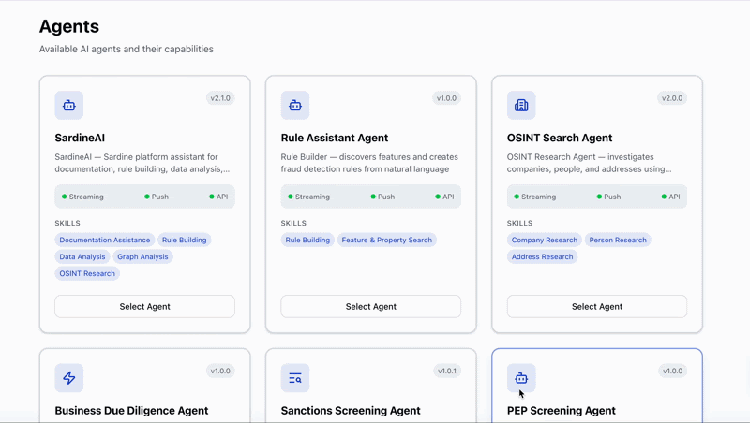The width and height of the screenshot is (750, 423).
Task: Click the SardineAI description text
Action: (142, 163)
